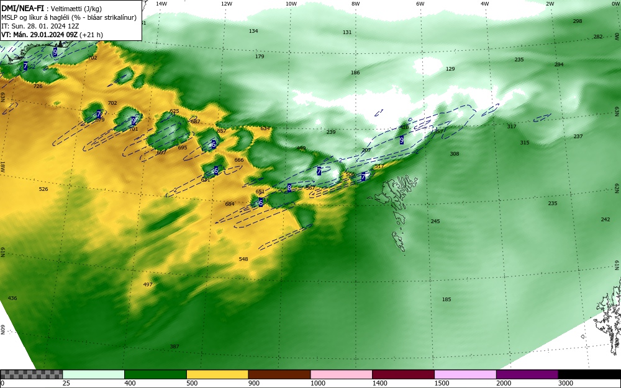
Task: Click the map value '245'
Action: click(x=435, y=221)
